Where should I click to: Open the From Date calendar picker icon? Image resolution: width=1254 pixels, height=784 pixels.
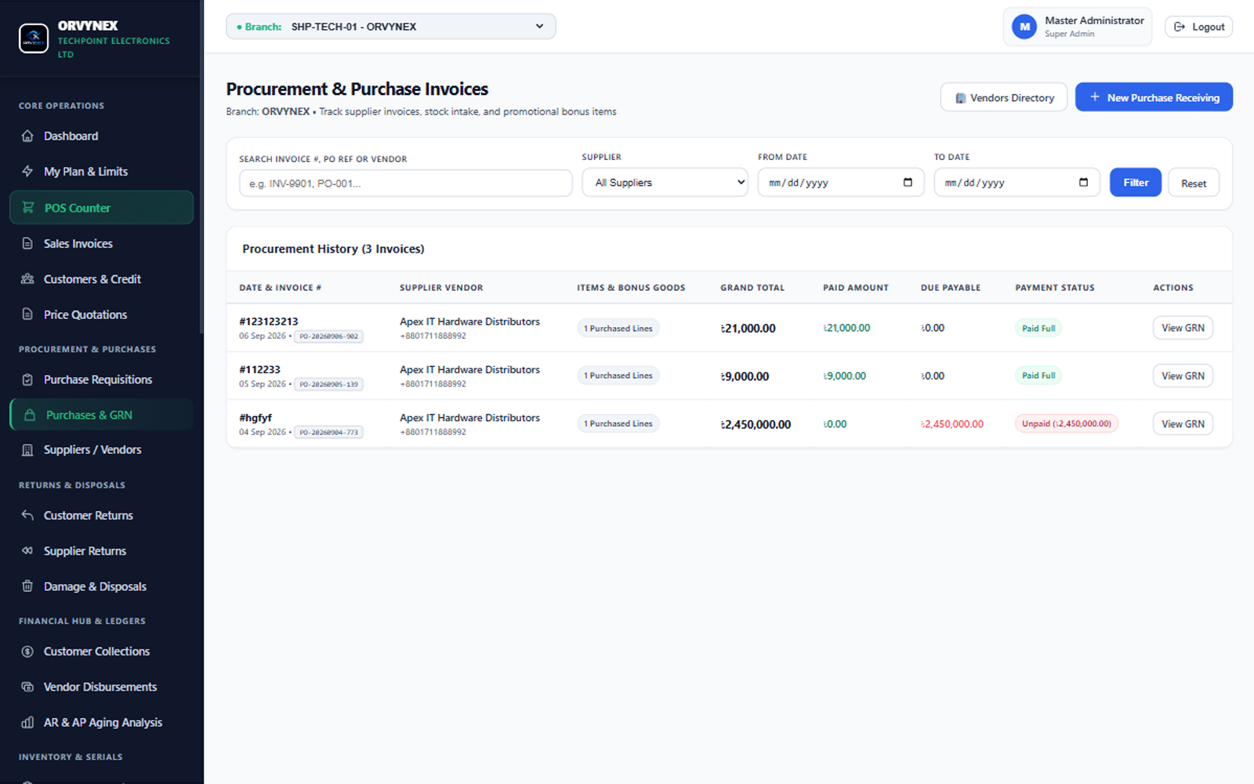908,183
